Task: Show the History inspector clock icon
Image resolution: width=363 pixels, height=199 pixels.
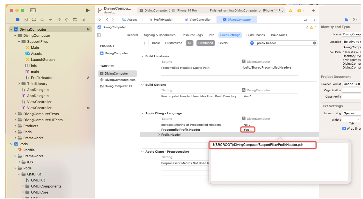Action: (355, 20)
